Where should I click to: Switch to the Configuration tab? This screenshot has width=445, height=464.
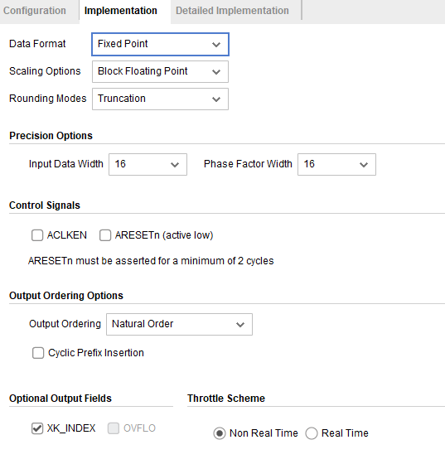(35, 11)
